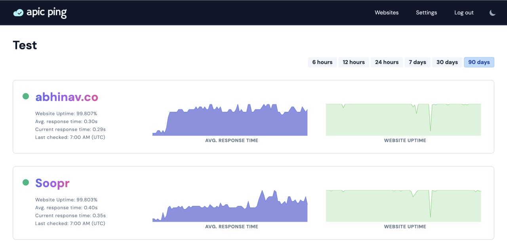Click 'Current response time: 0.29s' text
Viewport: 507px width, 247px height.
71,129
